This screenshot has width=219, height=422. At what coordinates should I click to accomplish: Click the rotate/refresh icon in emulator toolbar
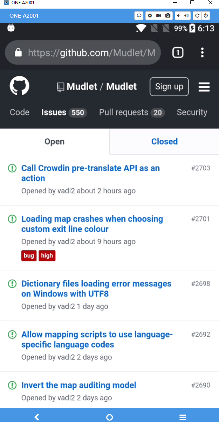pos(197,16)
